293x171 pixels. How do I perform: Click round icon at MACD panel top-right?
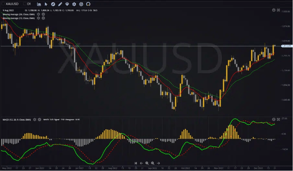pos(274,119)
